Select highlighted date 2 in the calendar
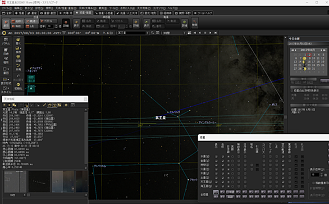The image size is (329, 204). coord(309,55)
